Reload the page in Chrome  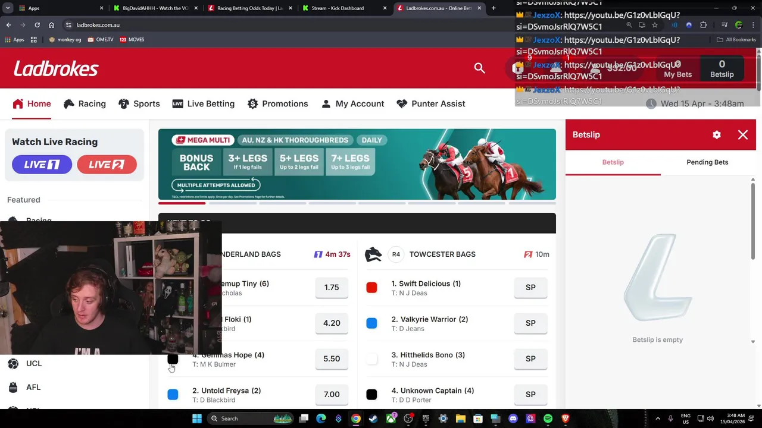pyautogui.click(x=37, y=25)
